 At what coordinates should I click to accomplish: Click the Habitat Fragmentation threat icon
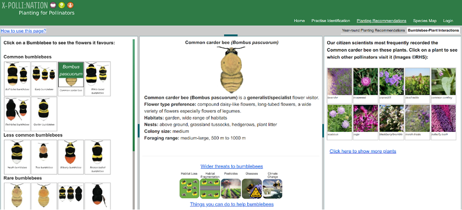210,189
